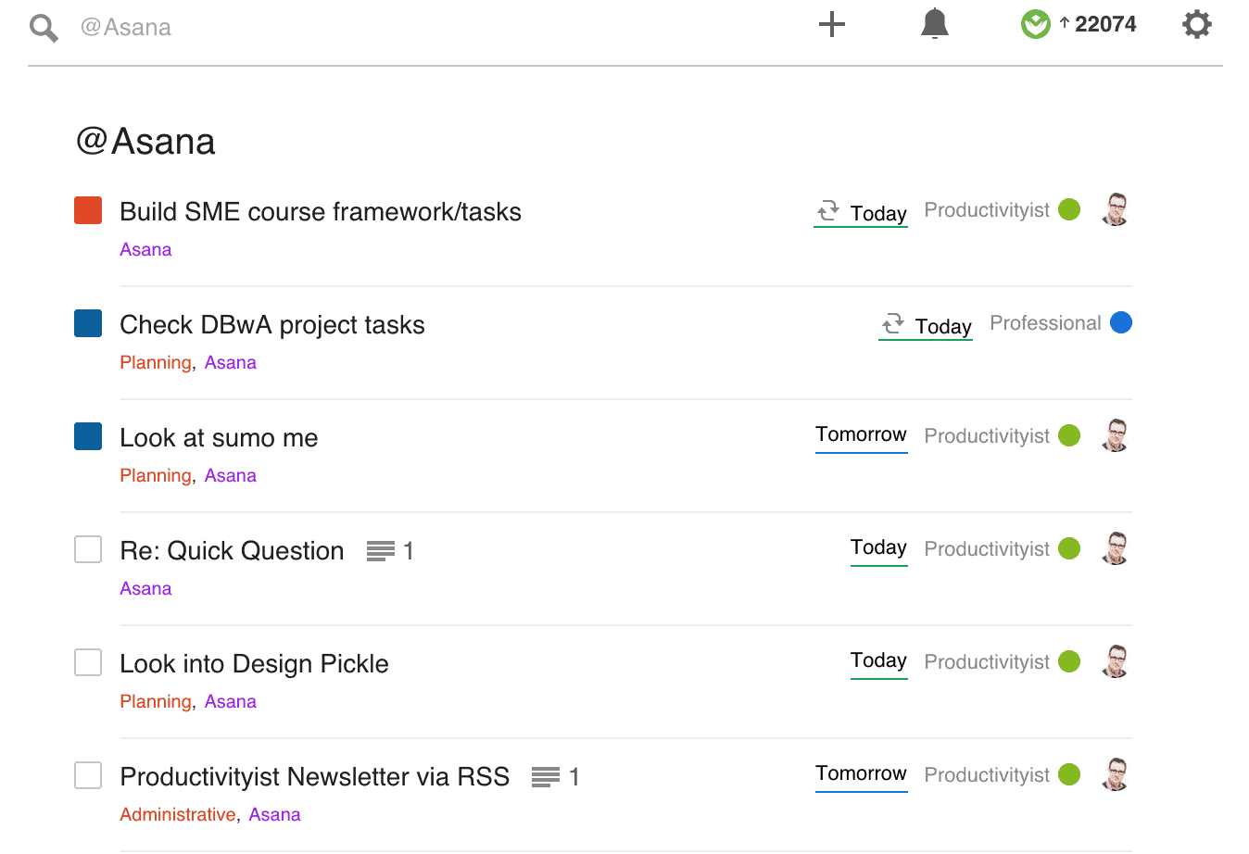Check off Build SME course framework/tasks
The image size is (1249, 854).
click(x=88, y=210)
